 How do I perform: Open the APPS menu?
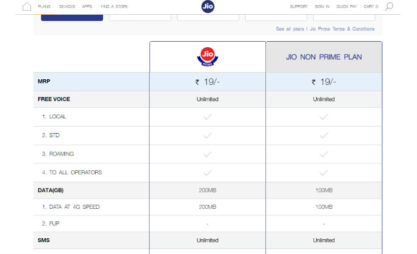[x=87, y=7]
